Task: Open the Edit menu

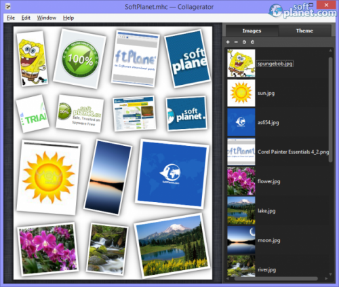Action: pos(26,18)
